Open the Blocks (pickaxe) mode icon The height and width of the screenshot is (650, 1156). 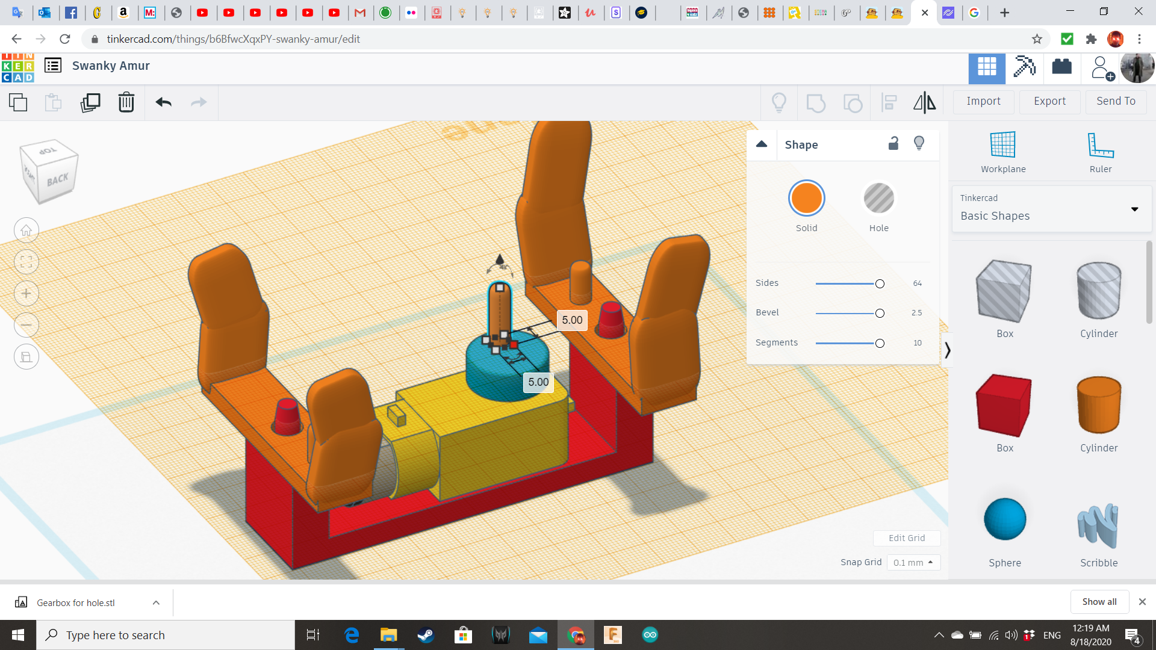tap(1024, 67)
